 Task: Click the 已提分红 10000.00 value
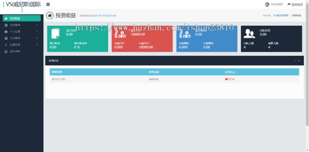[146, 47]
